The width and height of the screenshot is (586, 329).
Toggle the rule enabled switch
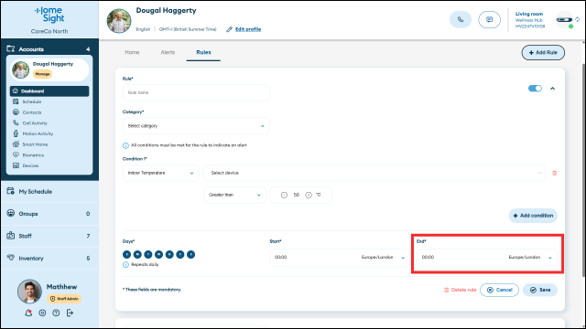click(x=535, y=89)
